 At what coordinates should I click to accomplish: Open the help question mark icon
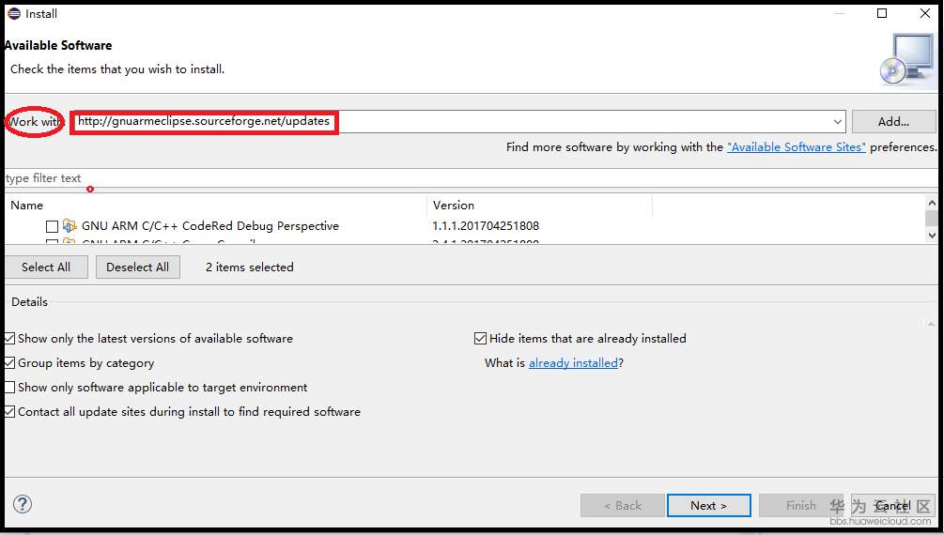(23, 504)
